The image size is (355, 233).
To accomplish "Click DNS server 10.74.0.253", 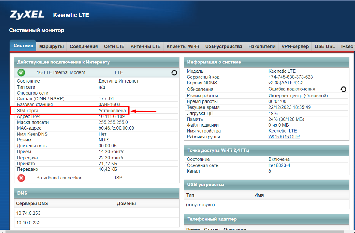I will (x=28, y=213).
